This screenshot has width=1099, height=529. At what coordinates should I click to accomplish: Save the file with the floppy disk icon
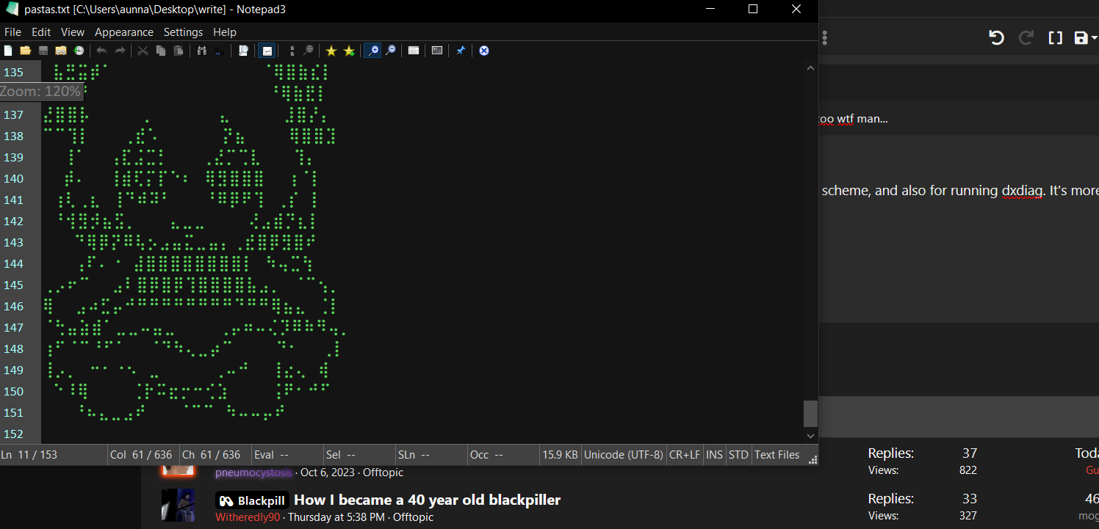[43, 51]
